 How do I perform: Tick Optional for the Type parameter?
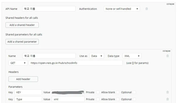click(135, 99)
